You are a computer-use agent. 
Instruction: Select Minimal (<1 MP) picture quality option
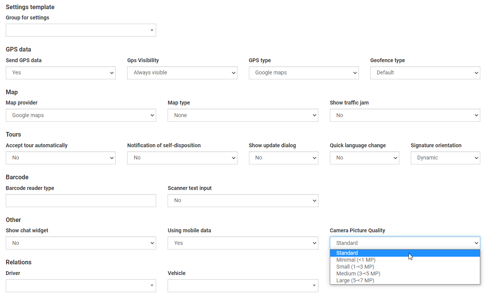355,260
